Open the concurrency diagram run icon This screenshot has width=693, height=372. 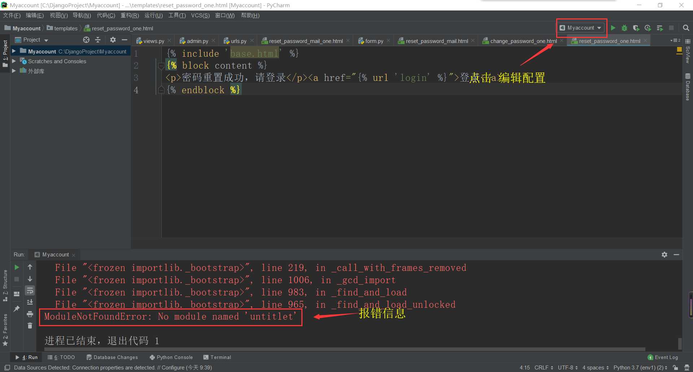(660, 28)
